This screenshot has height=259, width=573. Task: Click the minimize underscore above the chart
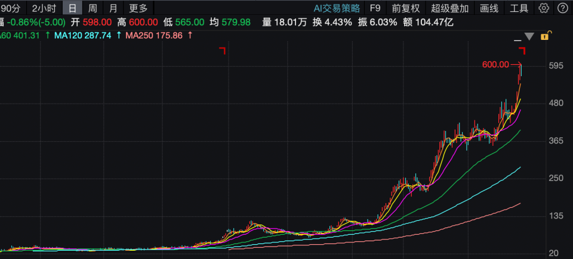click(x=517, y=39)
